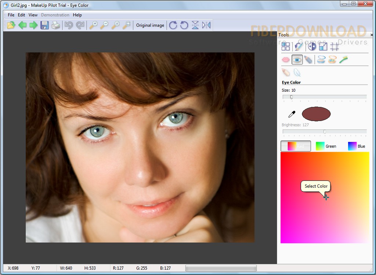Switch to the Green color palette
The width and height of the screenshot is (376, 275).
pos(326,146)
